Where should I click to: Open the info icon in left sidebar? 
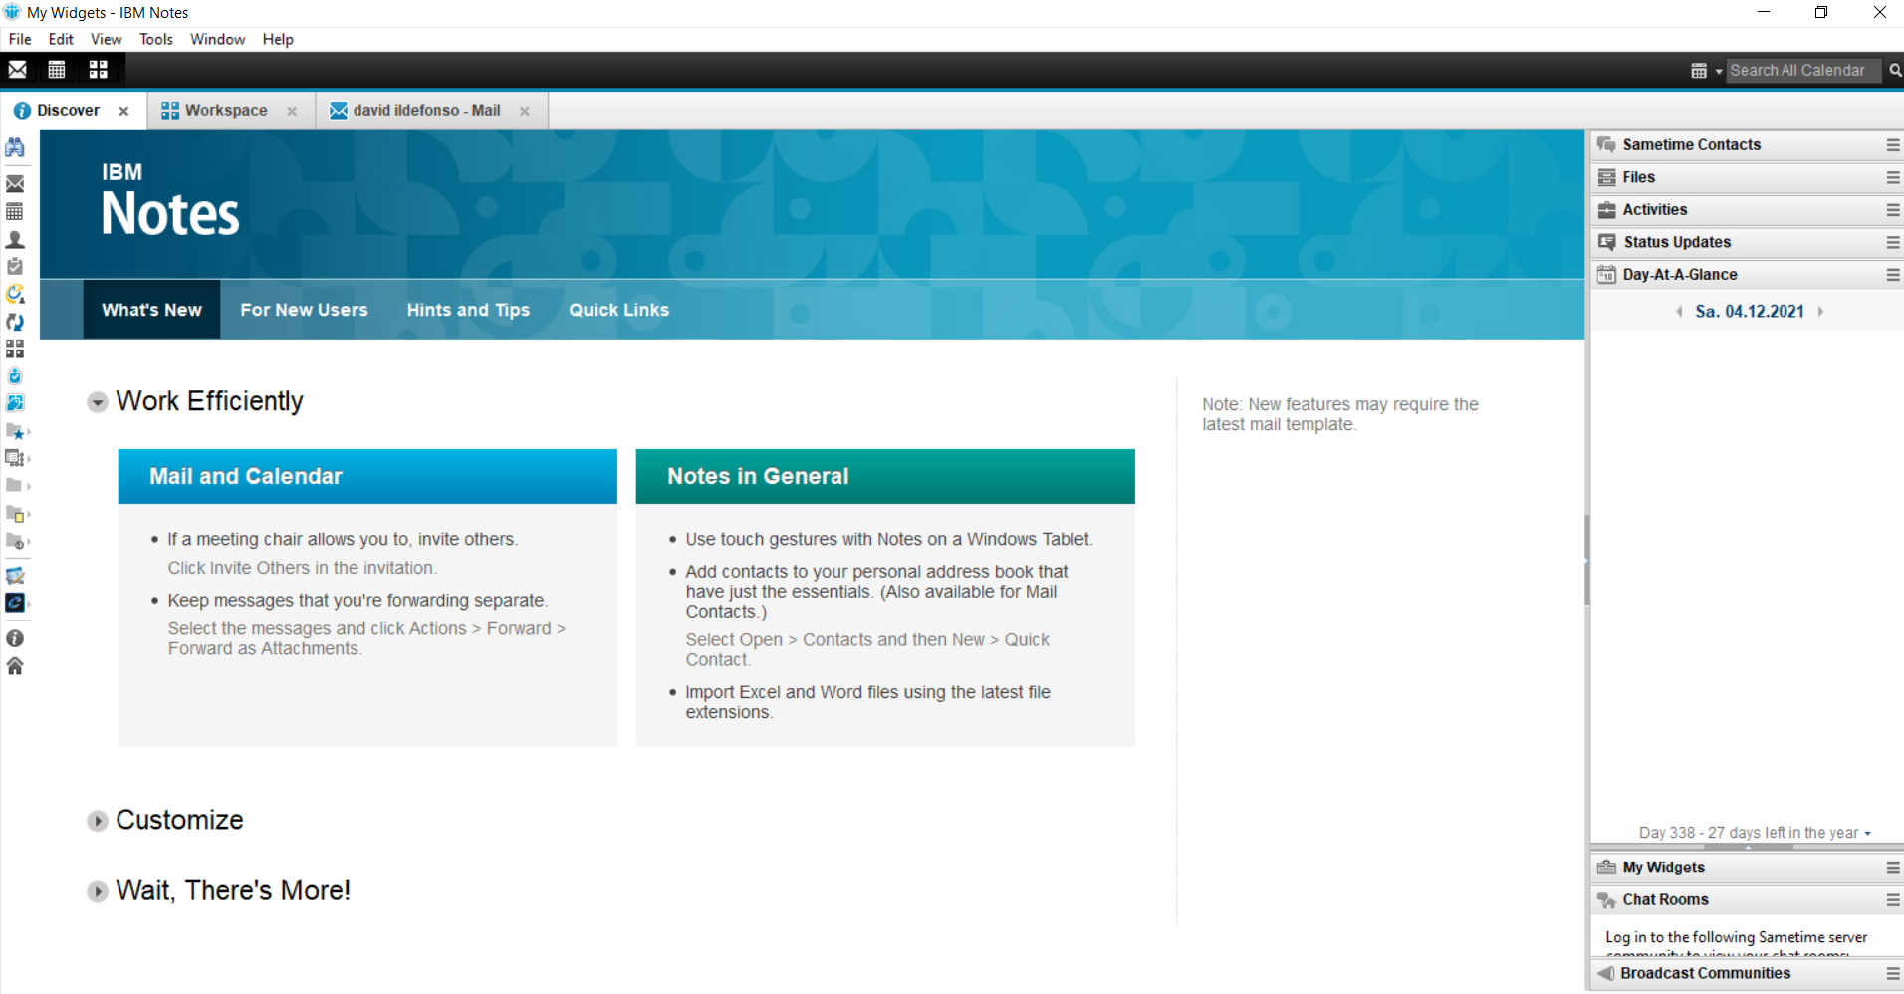[x=15, y=638]
